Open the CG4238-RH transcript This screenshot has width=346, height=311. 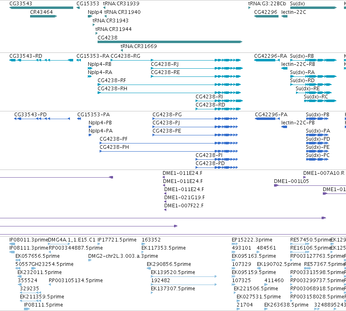click(112, 89)
